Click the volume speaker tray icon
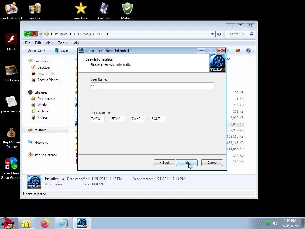This screenshot has width=305, height=229. click(x=275, y=223)
